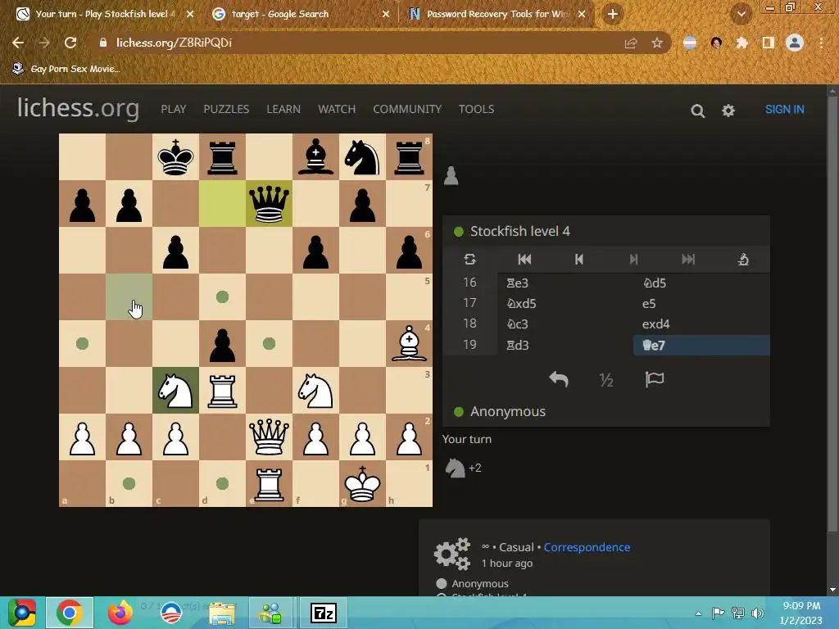
Task: Switch to target Google Search tab
Action: point(300,14)
